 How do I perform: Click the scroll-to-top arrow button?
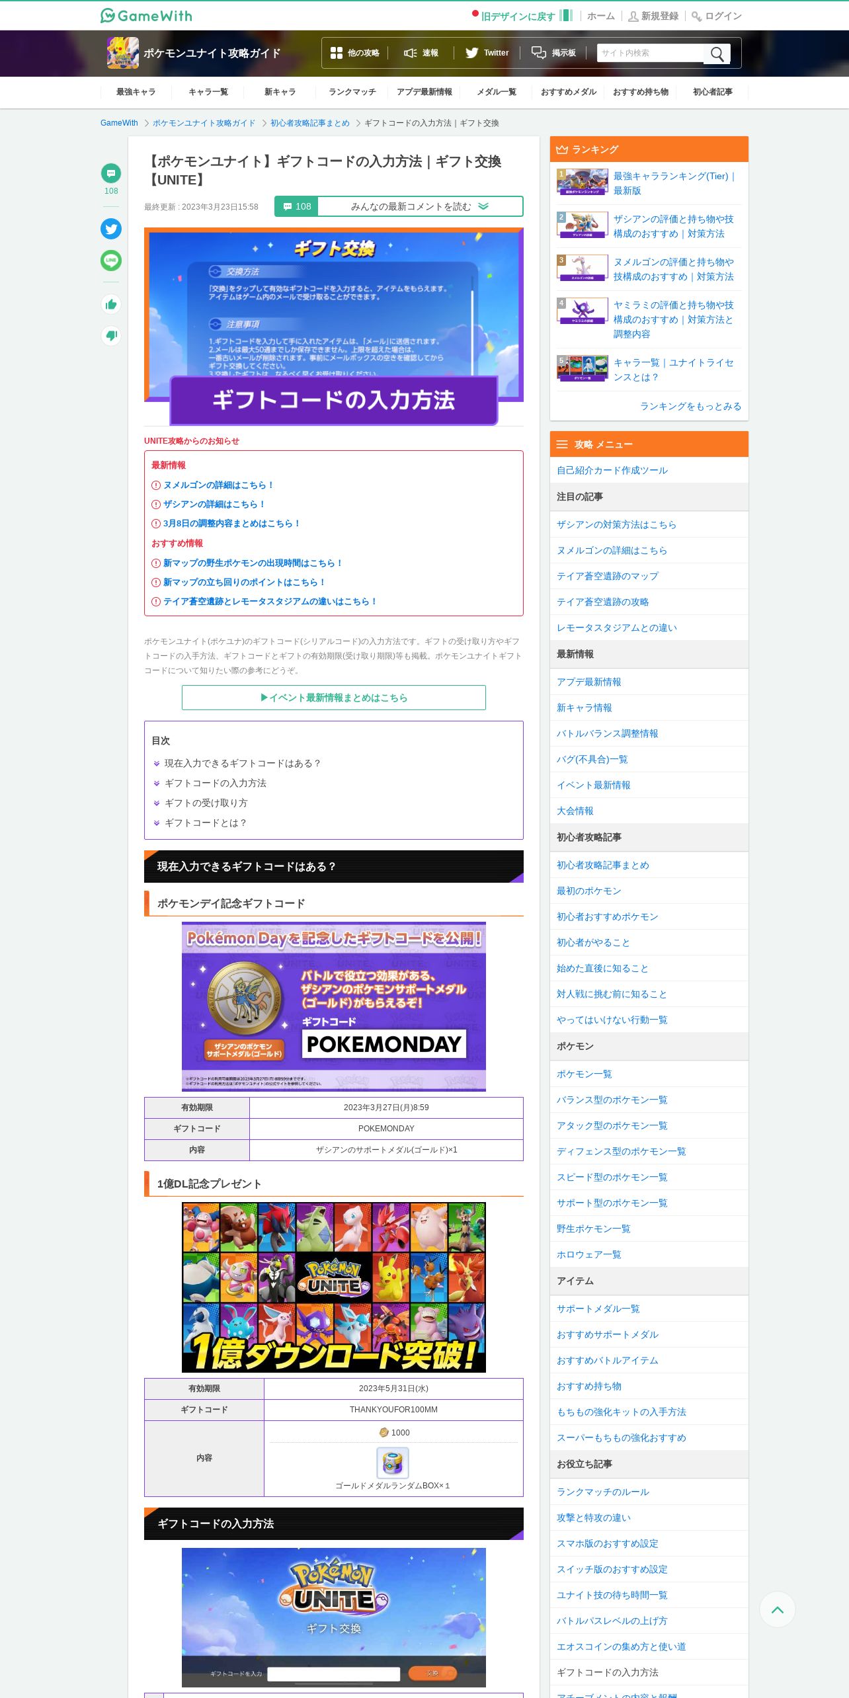(x=778, y=1609)
